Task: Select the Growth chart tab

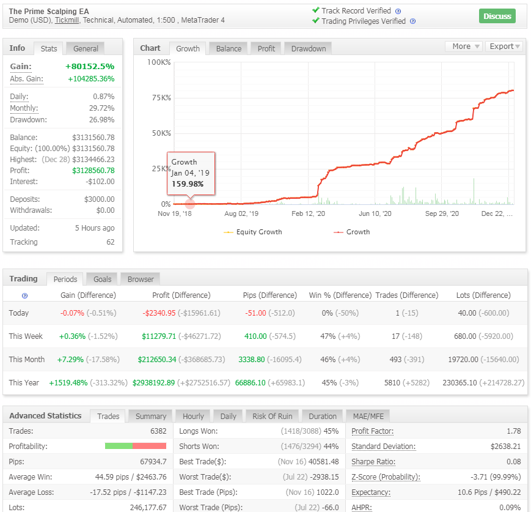Action: coord(188,48)
